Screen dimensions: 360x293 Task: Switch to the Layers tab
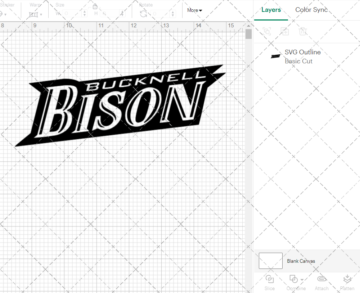click(x=271, y=10)
